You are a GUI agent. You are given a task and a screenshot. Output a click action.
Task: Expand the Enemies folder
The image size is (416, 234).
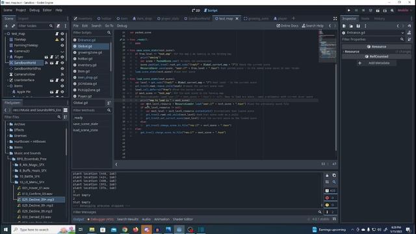pos(8,136)
